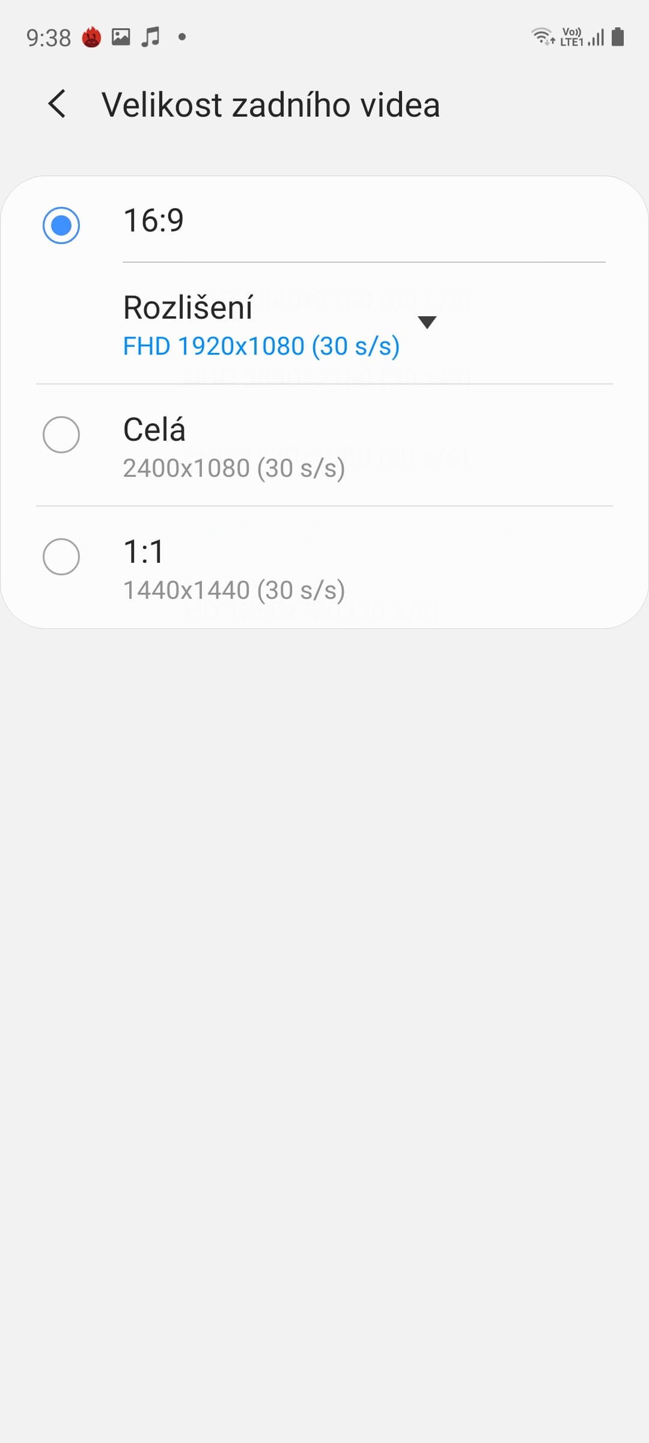Tap the VoLTE indicator icon
The image size is (649, 1443).
point(571,37)
